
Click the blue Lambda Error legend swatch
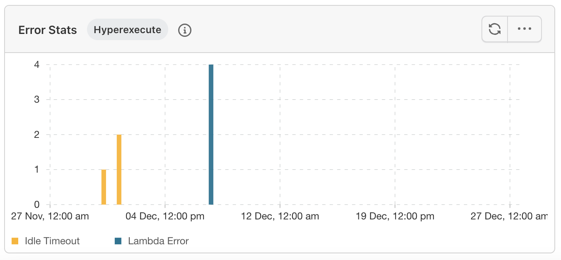click(x=118, y=241)
